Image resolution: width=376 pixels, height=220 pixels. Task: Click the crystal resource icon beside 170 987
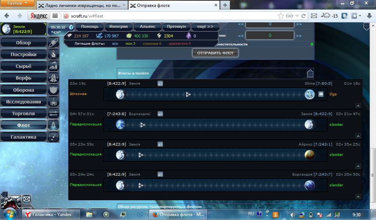[x=99, y=36]
